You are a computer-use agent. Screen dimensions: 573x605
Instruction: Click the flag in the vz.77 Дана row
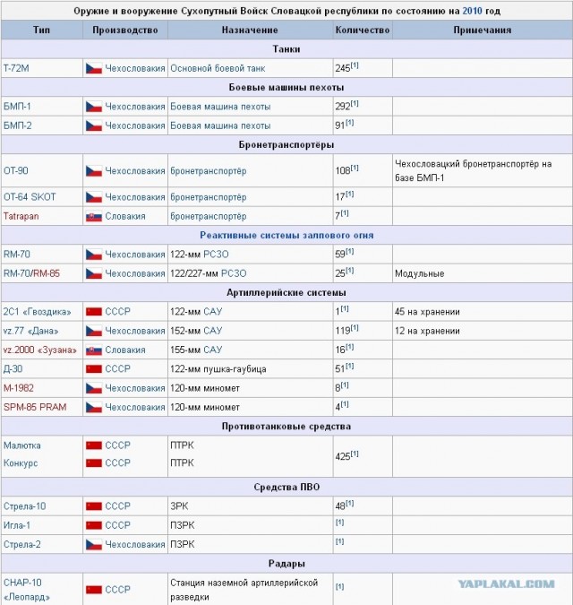pos(94,331)
